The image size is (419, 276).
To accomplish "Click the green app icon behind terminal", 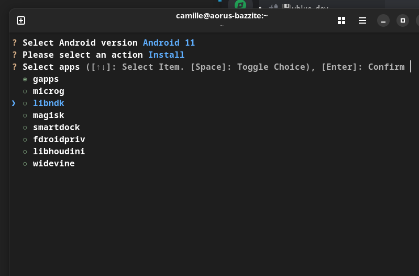I will [x=240, y=5].
